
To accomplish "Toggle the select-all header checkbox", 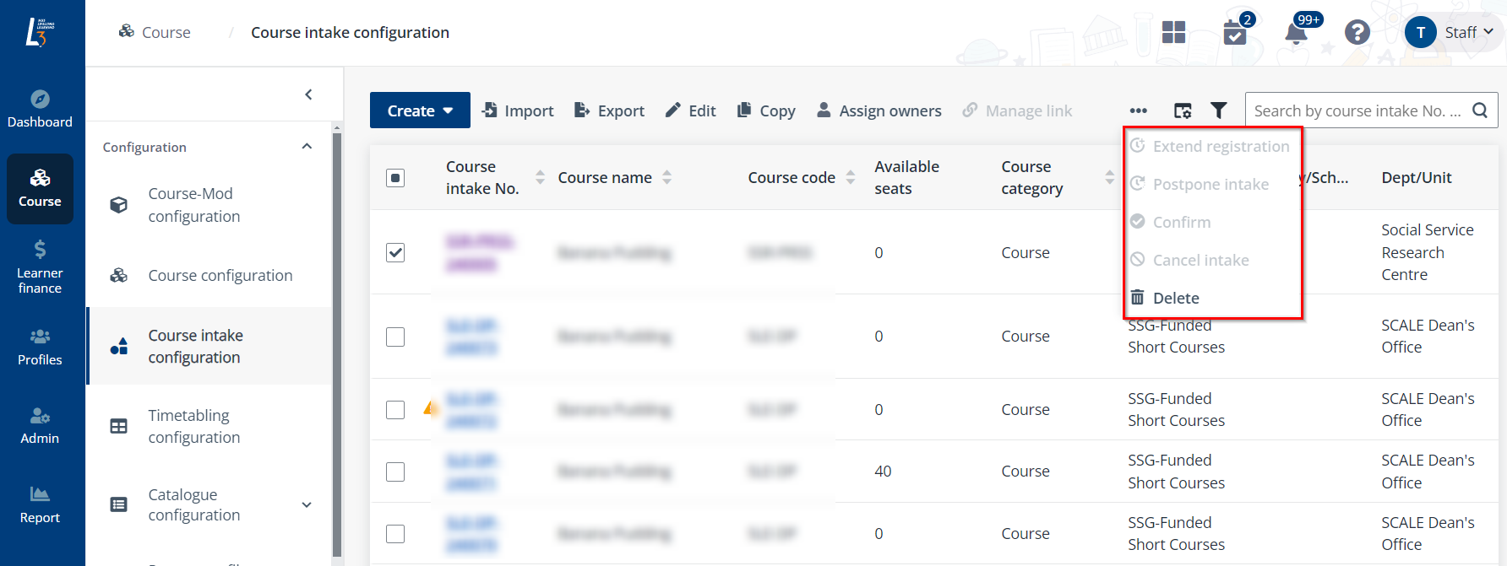I will coord(395,178).
